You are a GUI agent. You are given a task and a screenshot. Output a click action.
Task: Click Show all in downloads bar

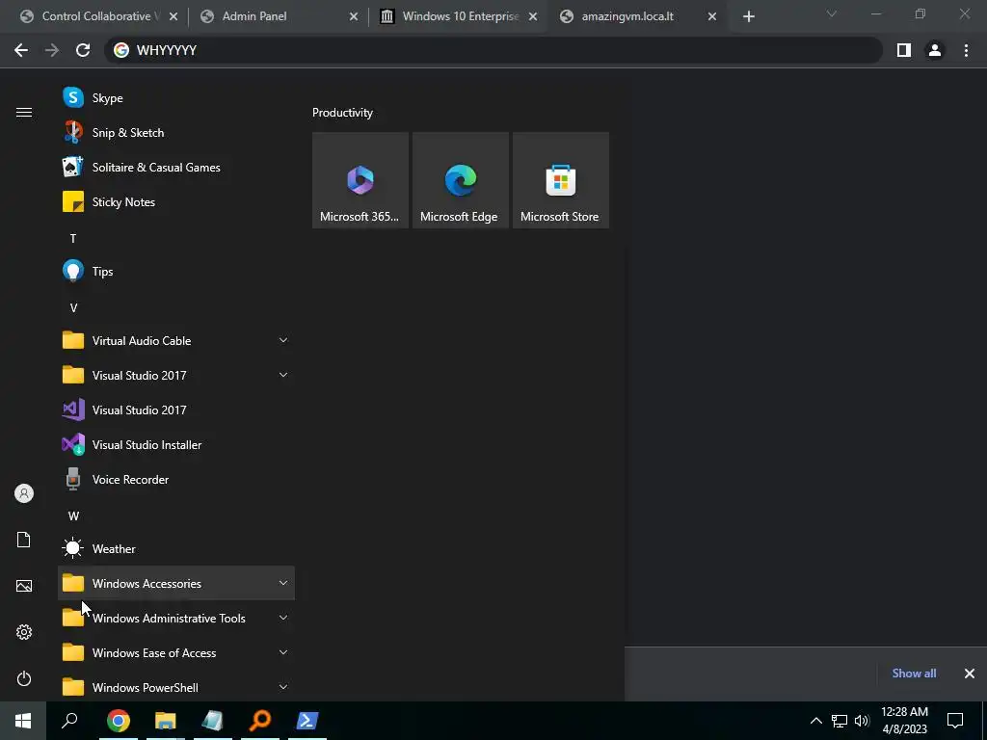click(x=914, y=674)
